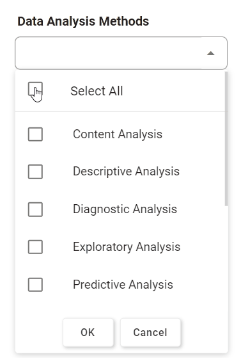Confirm the selection with OK
The height and width of the screenshot is (361, 241).
(x=88, y=332)
